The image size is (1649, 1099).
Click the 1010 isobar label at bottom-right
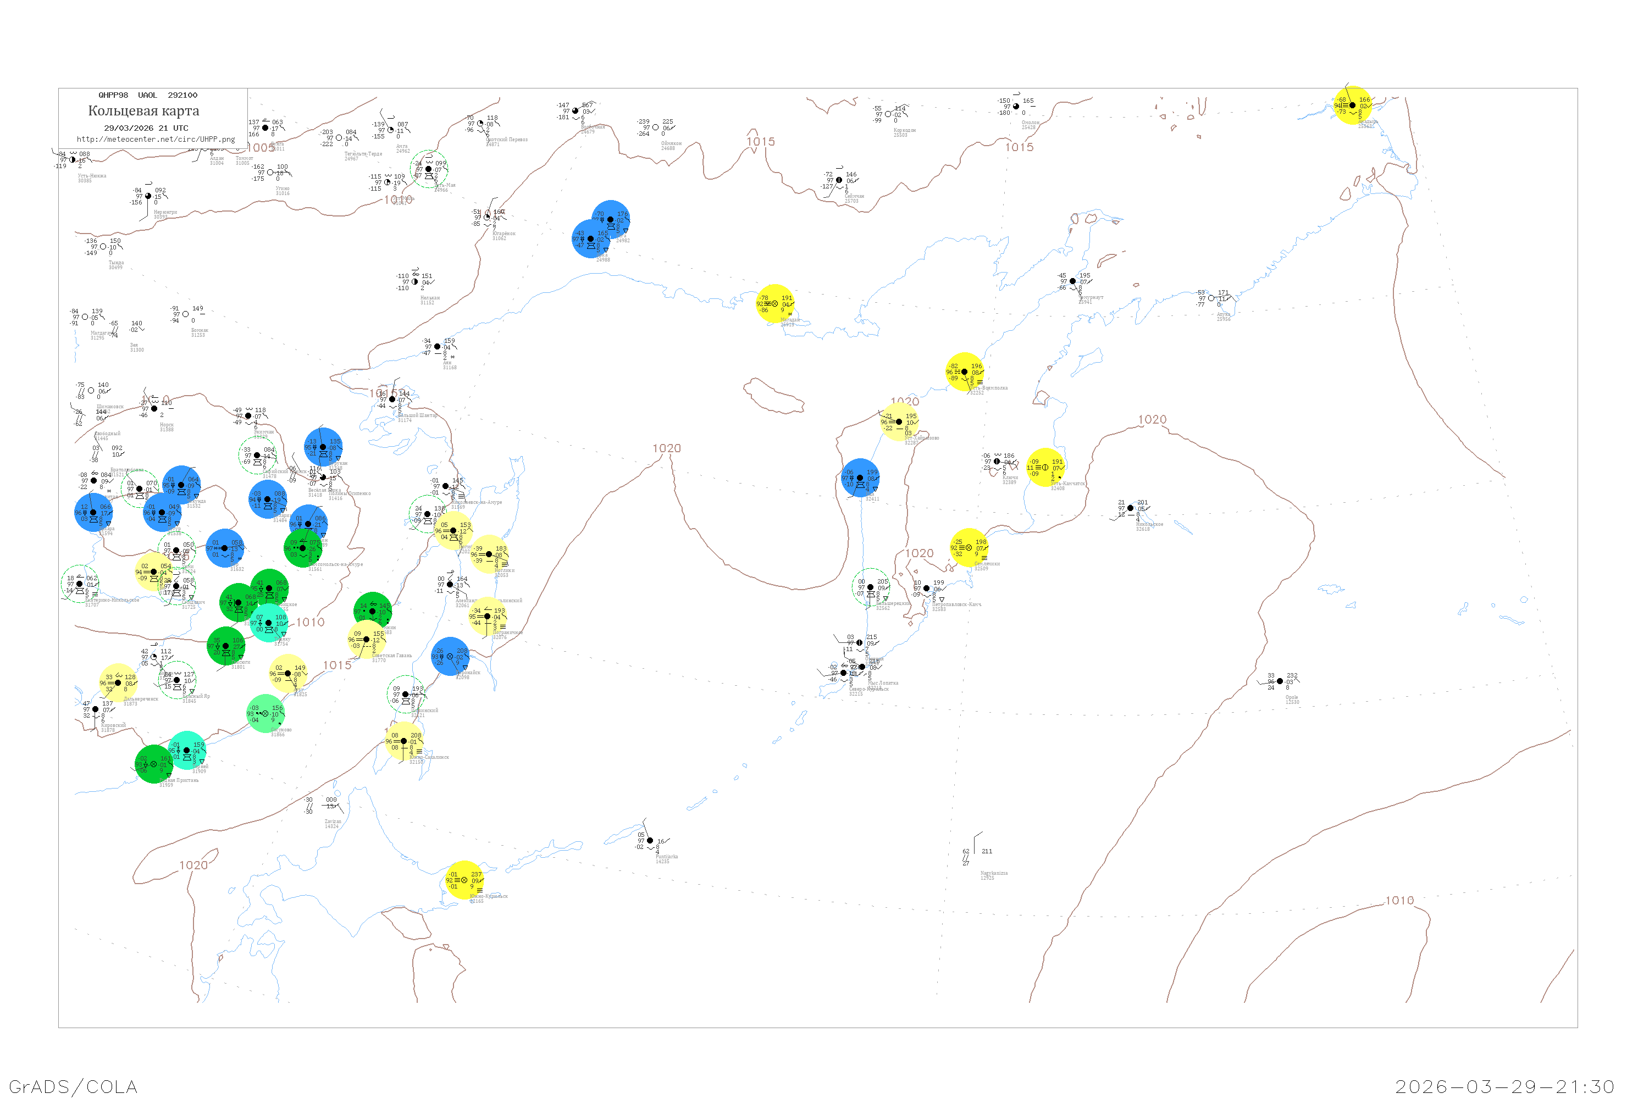[1399, 901]
